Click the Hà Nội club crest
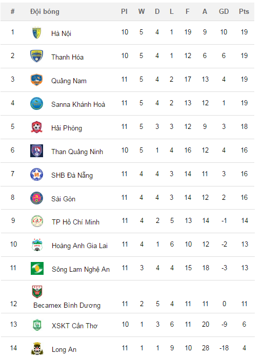 click(37, 33)
